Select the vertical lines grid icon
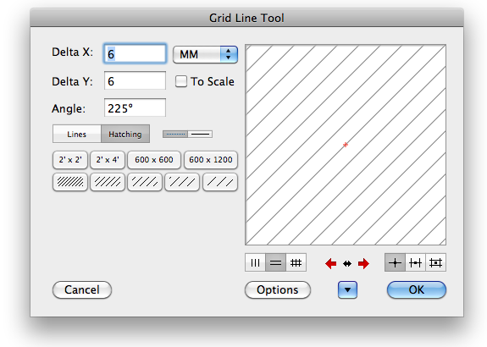 tap(255, 263)
